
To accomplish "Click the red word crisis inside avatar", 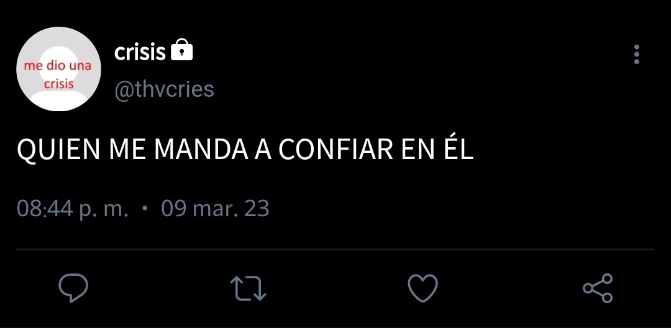I will tap(59, 84).
